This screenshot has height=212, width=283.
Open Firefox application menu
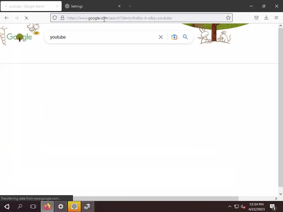[276, 18]
